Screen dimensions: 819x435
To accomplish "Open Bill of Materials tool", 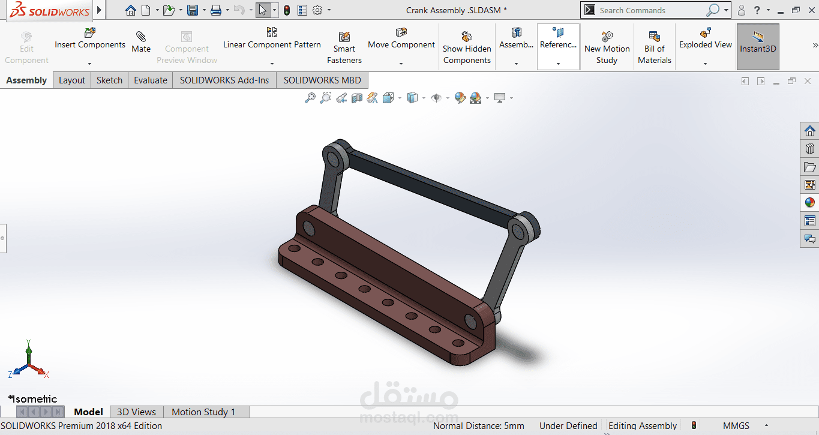I will pos(655,47).
